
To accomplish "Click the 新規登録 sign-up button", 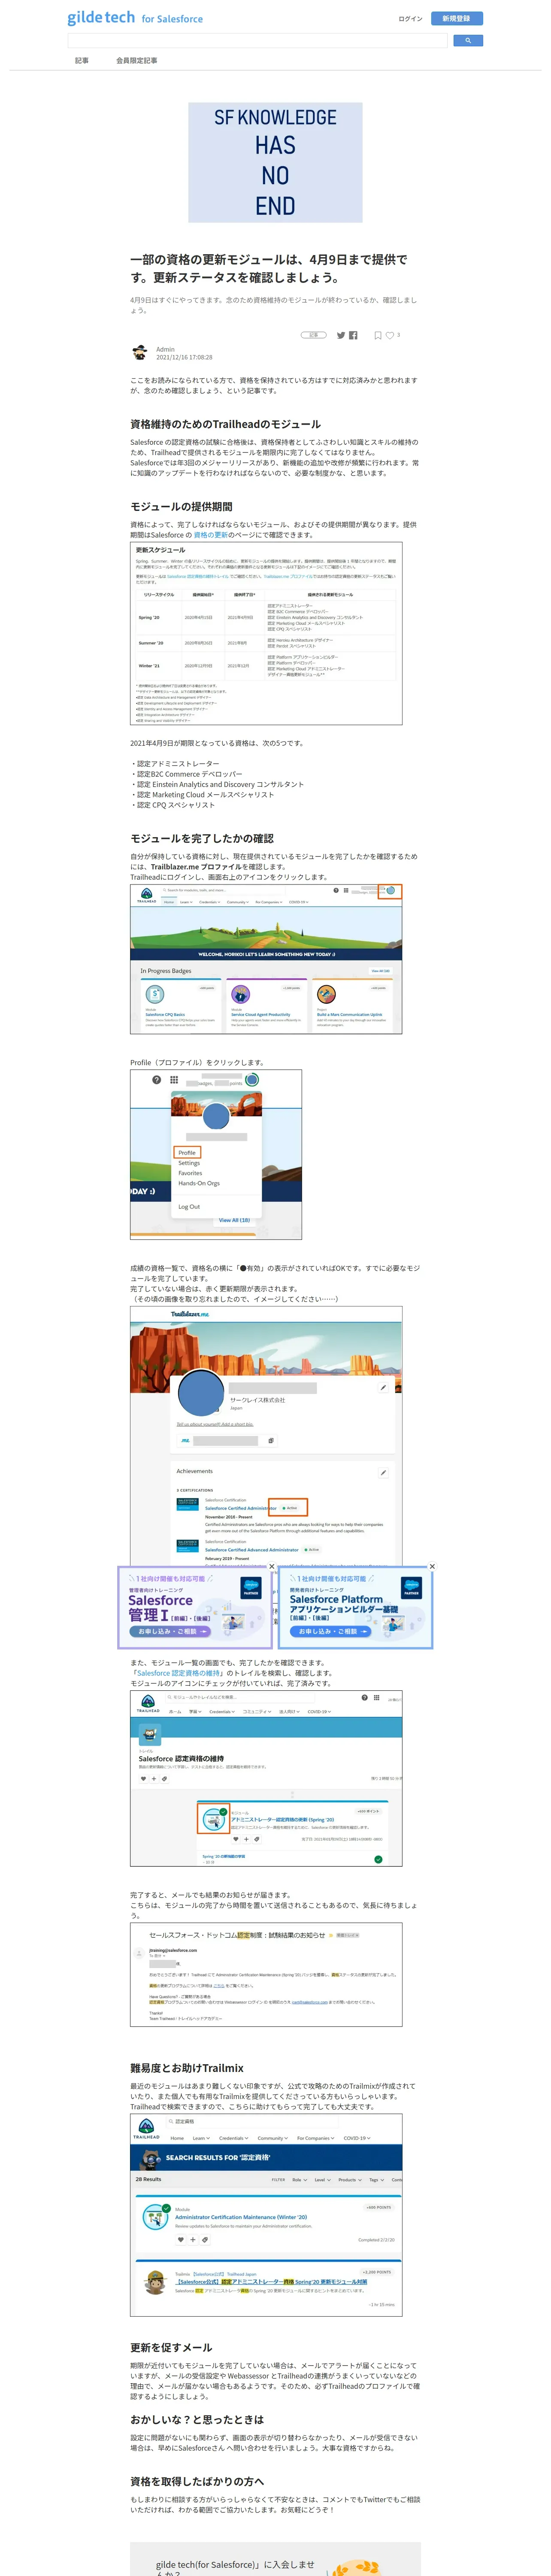I will [456, 18].
